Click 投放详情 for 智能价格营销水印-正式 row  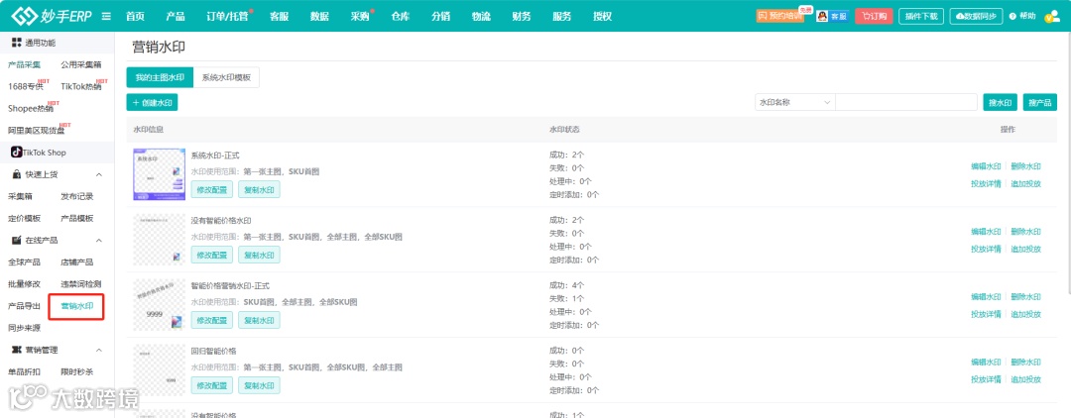pos(986,314)
